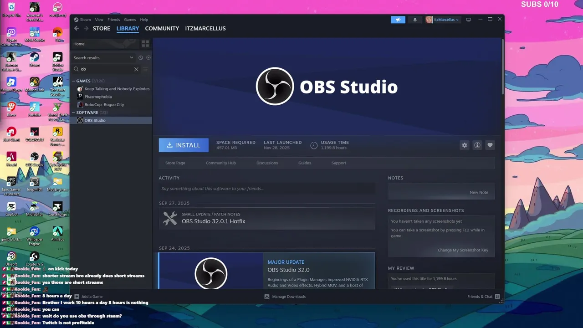This screenshot has width=583, height=328.
Task: Select the OBS Studio desktop shortcut
Action: [35, 159]
